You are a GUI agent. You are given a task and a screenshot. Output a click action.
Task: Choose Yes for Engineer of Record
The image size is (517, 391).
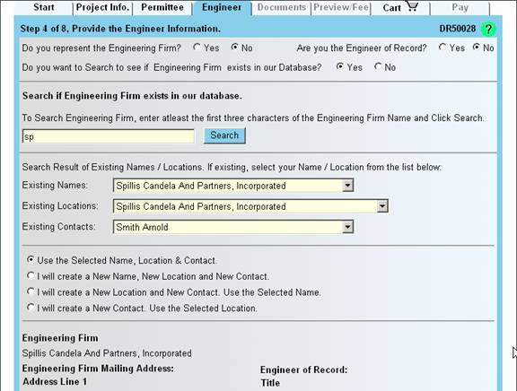coord(443,48)
